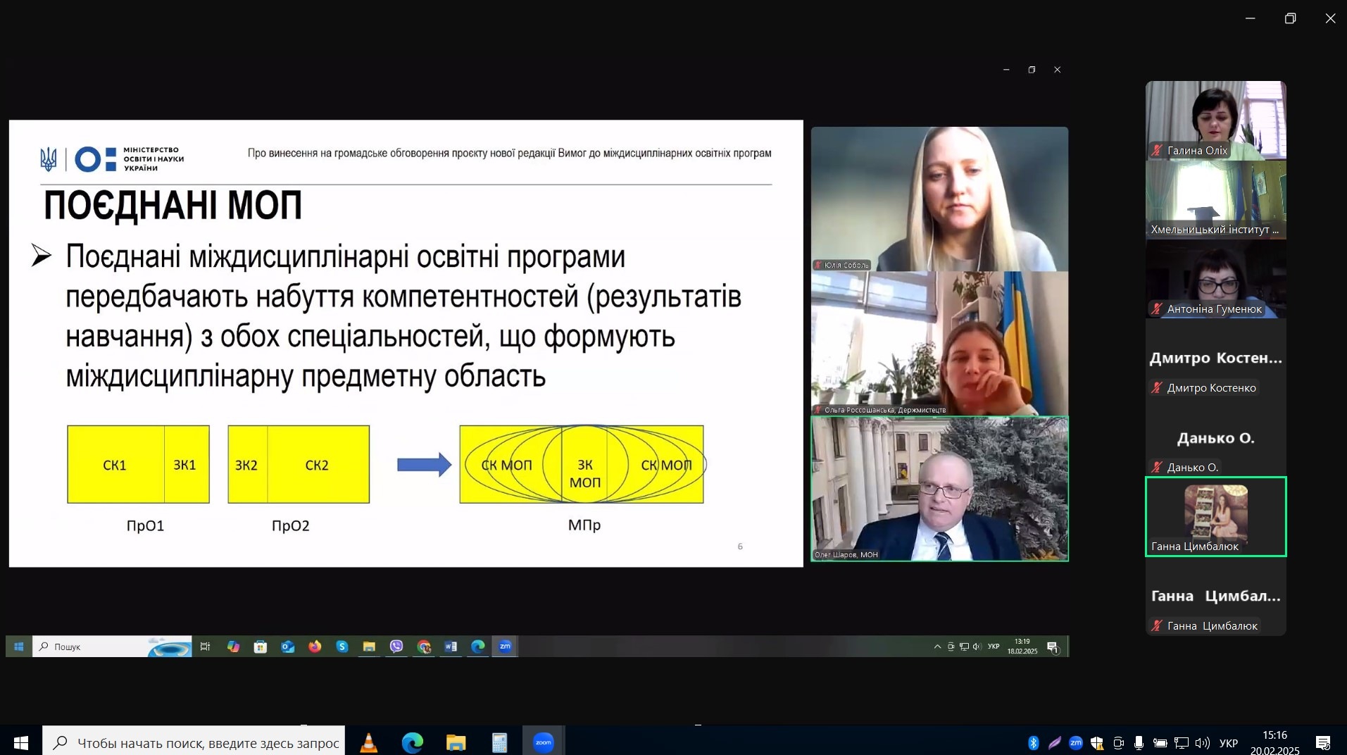Click the blue Zoom icon beside Calculator

[x=543, y=742]
